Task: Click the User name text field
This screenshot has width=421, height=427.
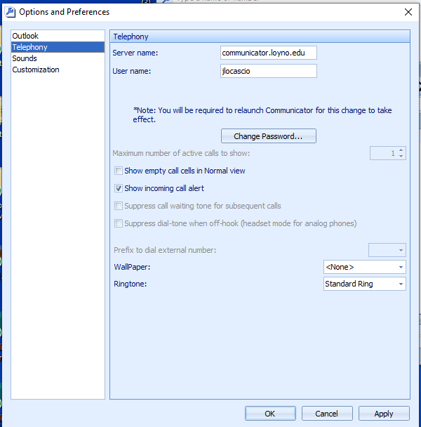Action: click(x=267, y=71)
